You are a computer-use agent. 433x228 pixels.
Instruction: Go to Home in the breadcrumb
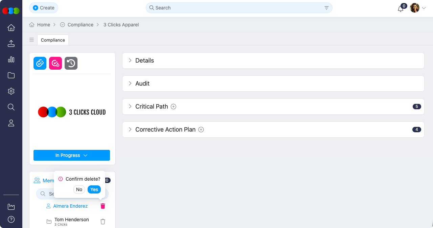[40, 25]
